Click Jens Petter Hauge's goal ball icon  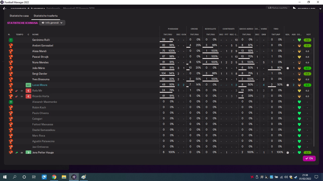click(288, 153)
